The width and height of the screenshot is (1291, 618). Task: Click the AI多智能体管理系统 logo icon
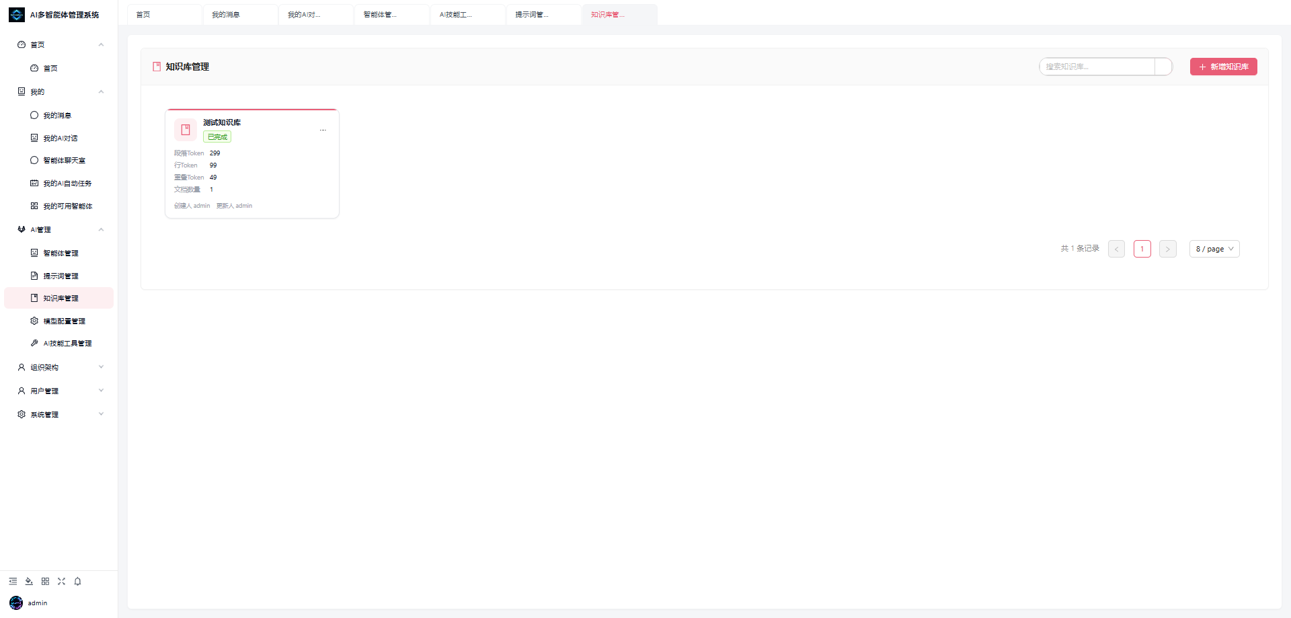click(x=17, y=15)
